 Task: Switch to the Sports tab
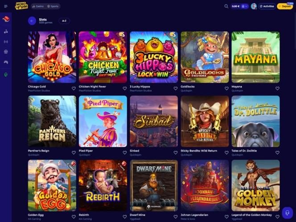[x=53, y=6]
